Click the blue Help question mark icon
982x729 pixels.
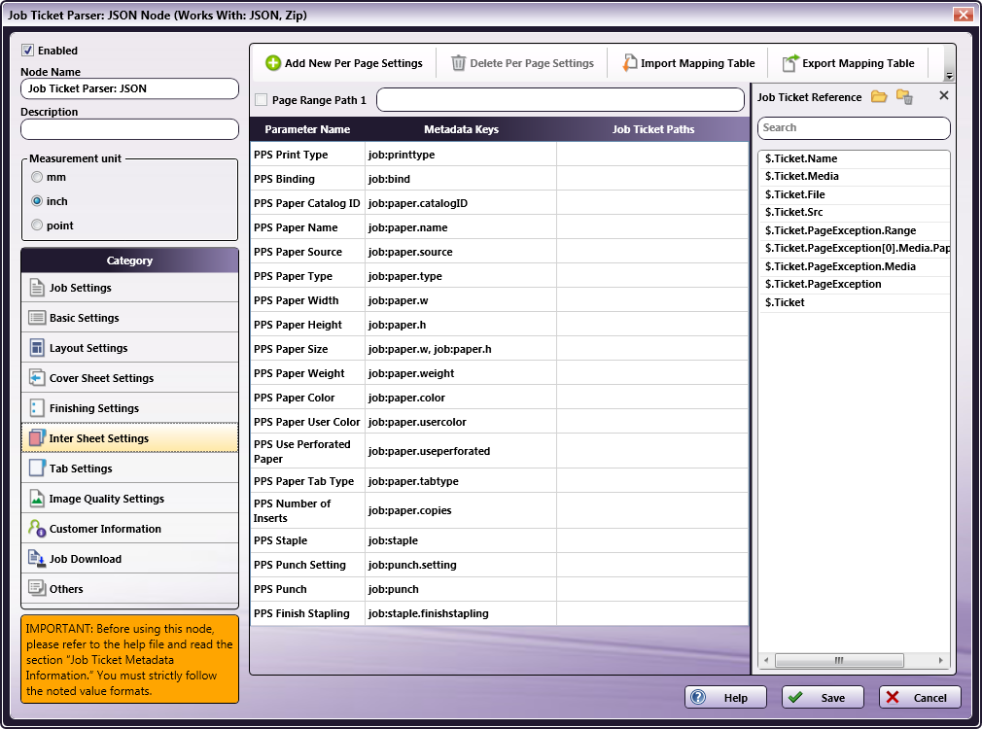pyautogui.click(x=698, y=697)
